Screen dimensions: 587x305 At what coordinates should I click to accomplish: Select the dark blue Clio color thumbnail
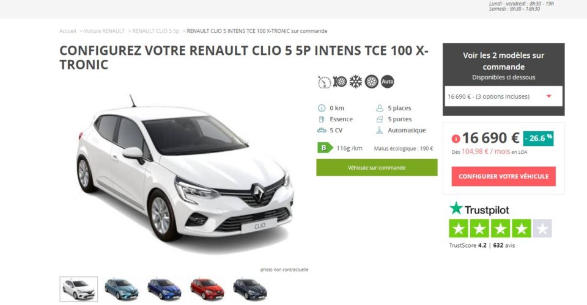(164, 289)
